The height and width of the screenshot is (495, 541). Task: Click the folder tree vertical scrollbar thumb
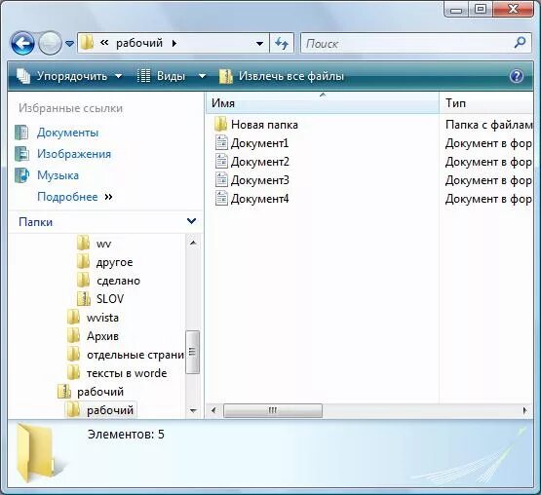pyautogui.click(x=193, y=352)
